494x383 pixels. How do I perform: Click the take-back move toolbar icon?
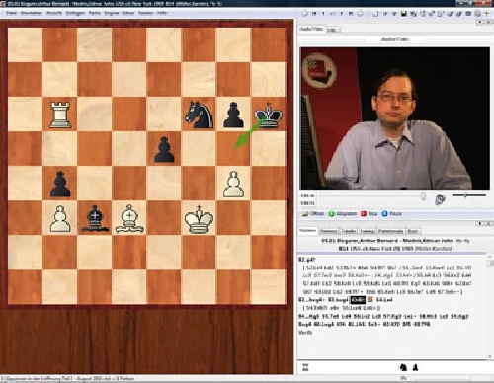[332, 14]
